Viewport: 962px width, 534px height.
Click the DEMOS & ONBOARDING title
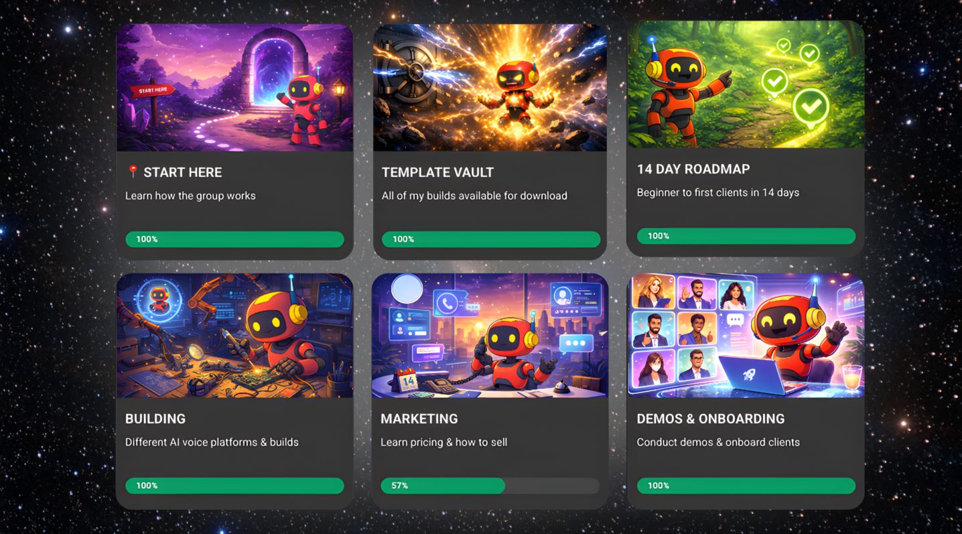711,419
